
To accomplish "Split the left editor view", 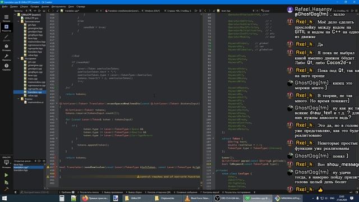I will [196, 11].
